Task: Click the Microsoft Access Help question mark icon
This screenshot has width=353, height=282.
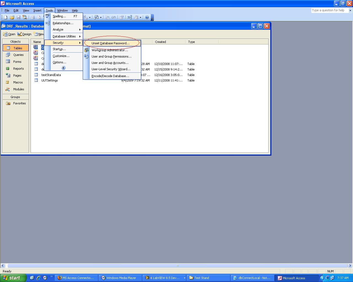Action: point(147,17)
